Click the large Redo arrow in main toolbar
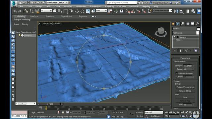 point(20,11)
